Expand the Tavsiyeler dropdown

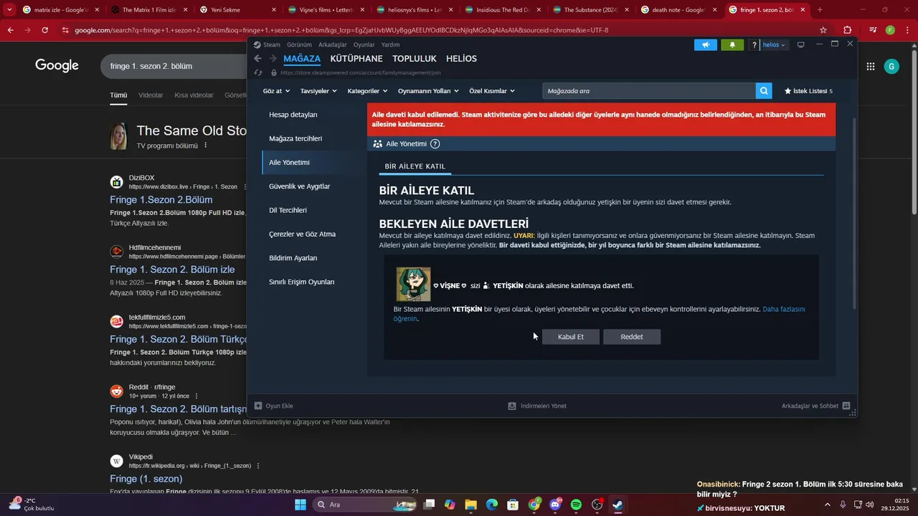[319, 91]
